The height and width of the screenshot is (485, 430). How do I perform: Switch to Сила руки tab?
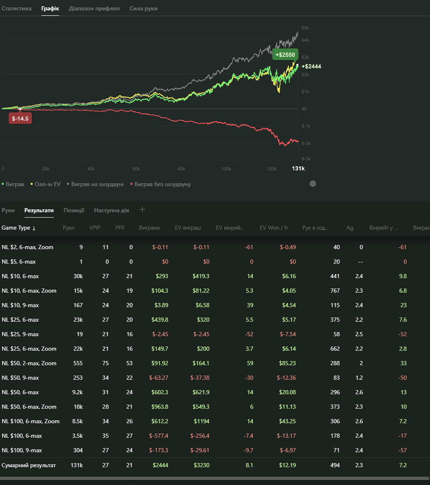(143, 9)
